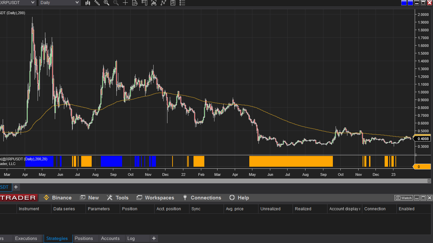Open the data series icon
This screenshot has height=243, width=433.
point(154,3)
